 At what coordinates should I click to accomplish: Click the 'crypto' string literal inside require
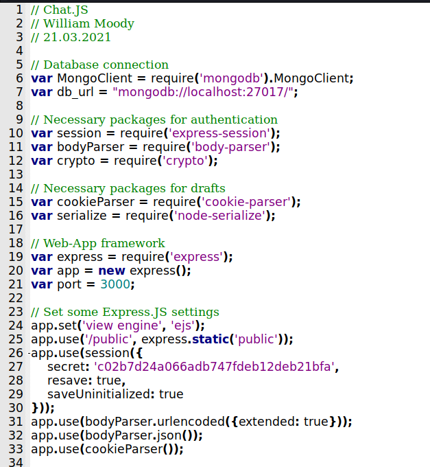tap(185, 161)
